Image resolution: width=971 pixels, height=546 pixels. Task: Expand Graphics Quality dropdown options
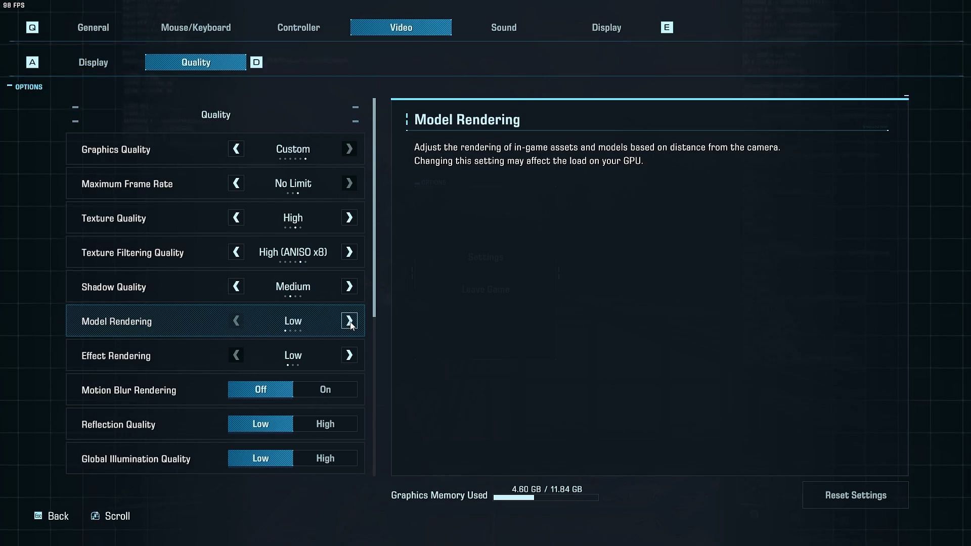349,149
